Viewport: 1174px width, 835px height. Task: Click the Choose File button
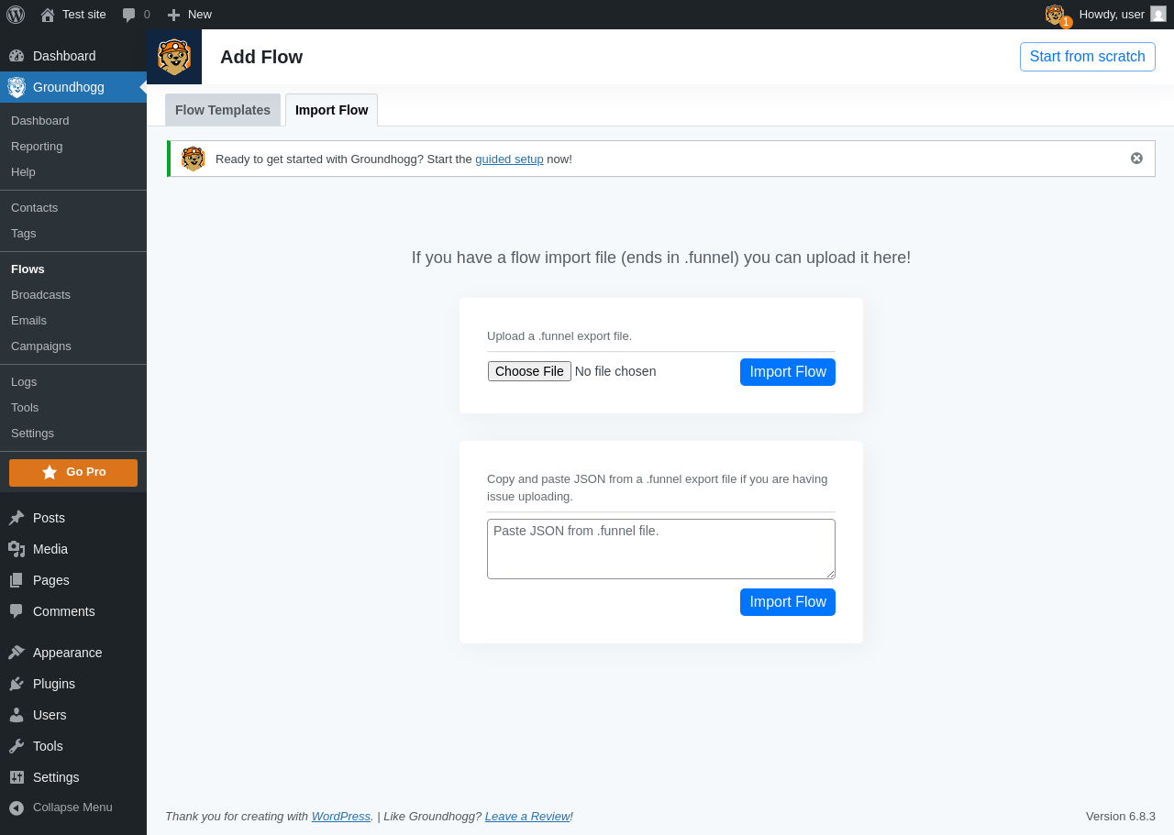(x=529, y=371)
